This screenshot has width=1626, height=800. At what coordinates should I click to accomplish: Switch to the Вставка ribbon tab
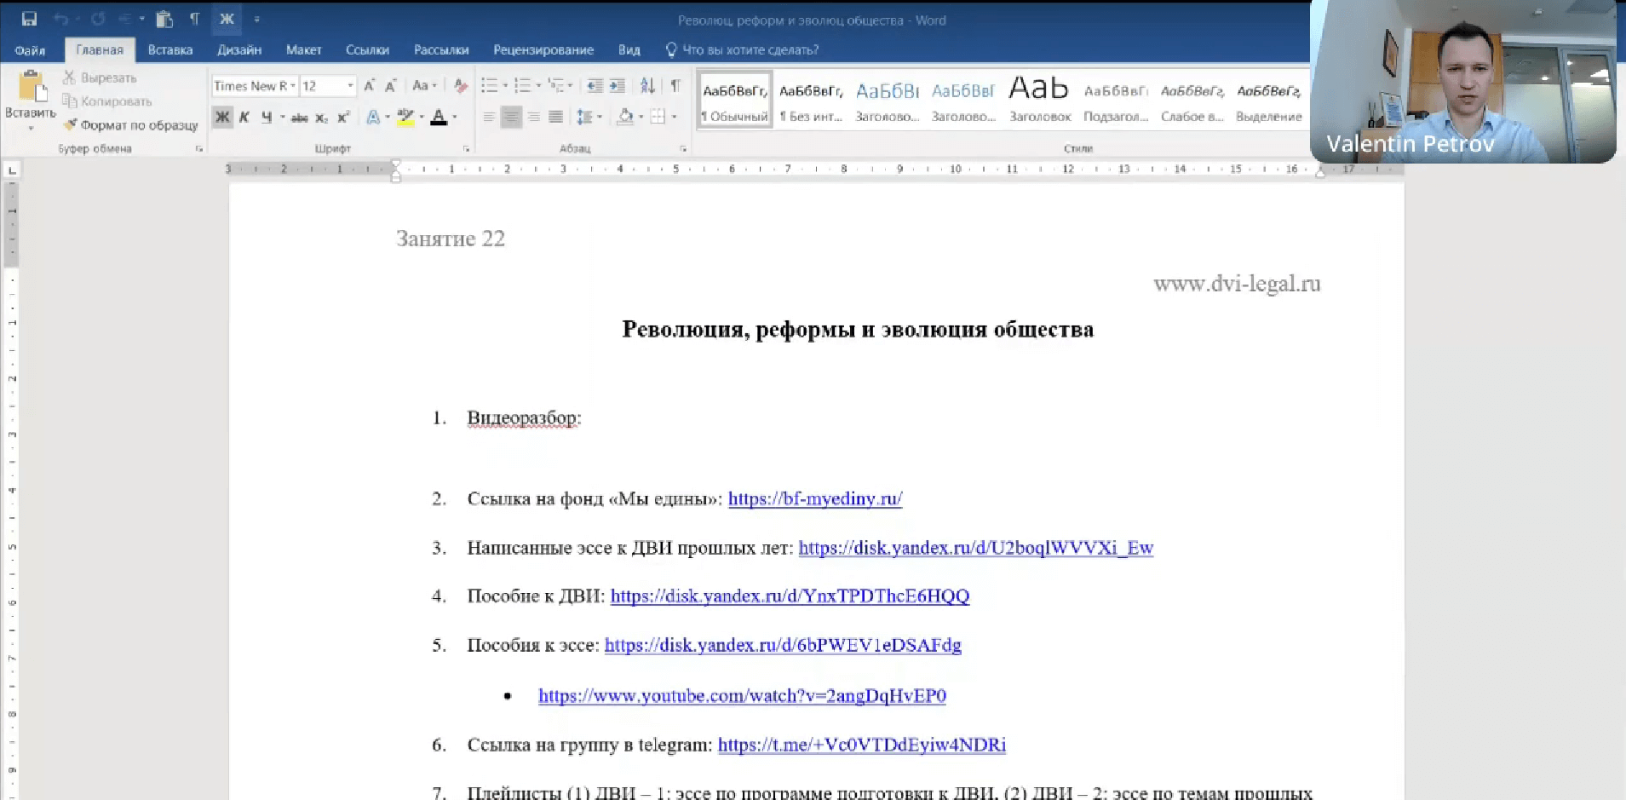(x=169, y=49)
